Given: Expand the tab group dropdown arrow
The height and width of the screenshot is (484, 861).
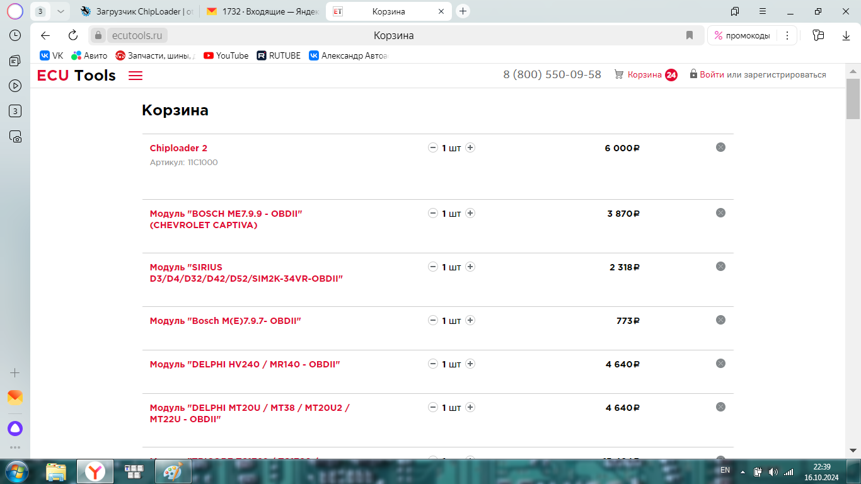Looking at the screenshot, I should click(61, 11).
